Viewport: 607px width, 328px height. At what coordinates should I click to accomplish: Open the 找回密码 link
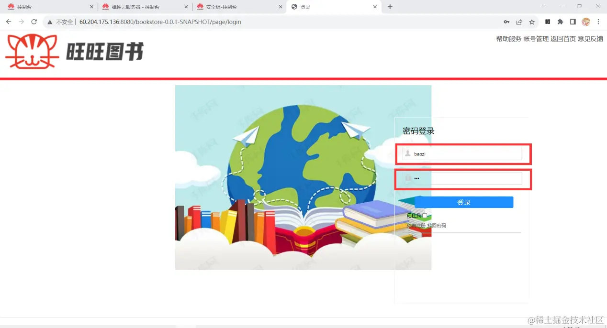coord(437,225)
